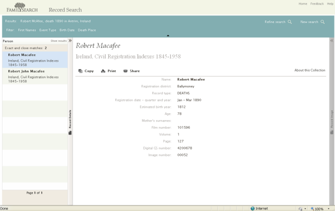
Task: Open the About this Collection link
Action: coord(310,70)
